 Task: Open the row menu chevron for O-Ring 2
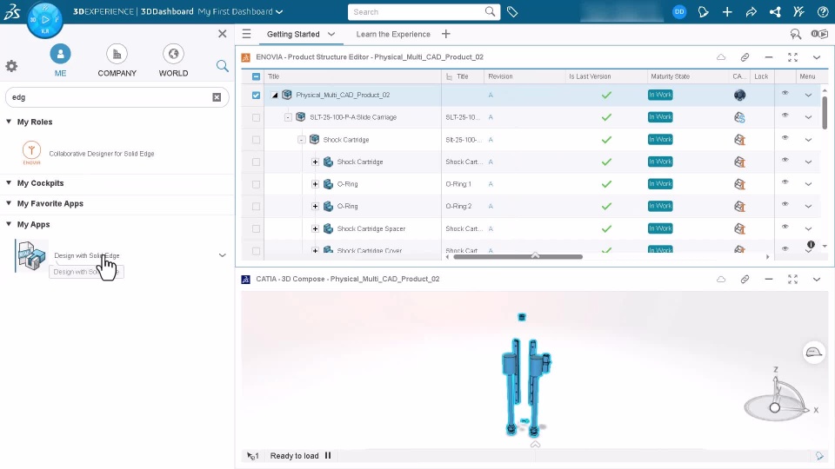[x=808, y=207]
